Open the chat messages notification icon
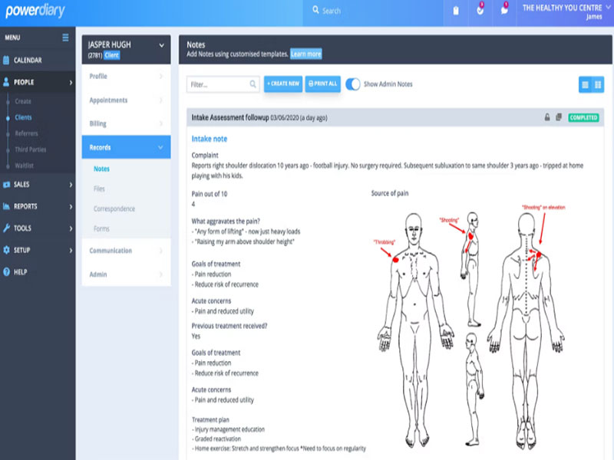The height and width of the screenshot is (460, 614). [504, 10]
